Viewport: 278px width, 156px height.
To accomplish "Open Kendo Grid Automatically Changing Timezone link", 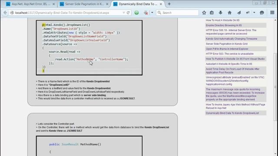I will (x=232, y=39).
